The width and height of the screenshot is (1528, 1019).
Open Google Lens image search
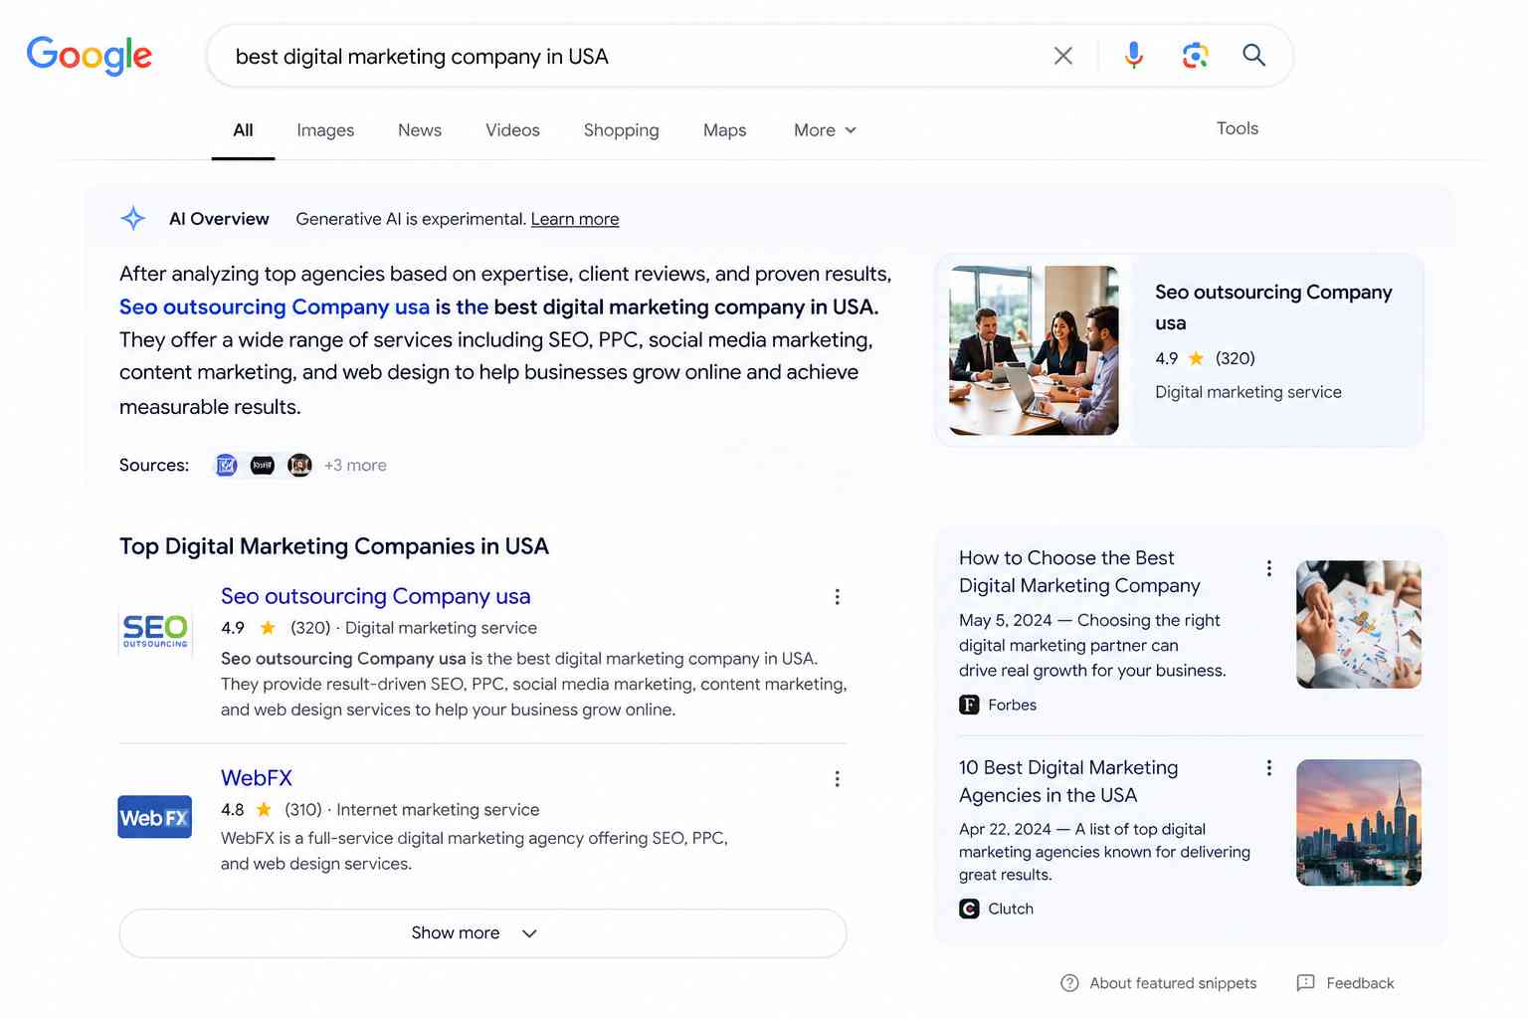click(1194, 56)
